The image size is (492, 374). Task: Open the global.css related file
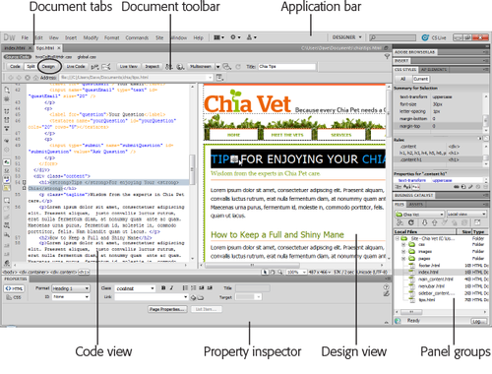pyautogui.click(x=87, y=57)
